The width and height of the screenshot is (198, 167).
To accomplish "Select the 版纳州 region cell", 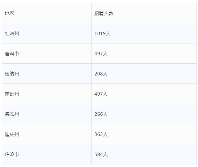I will [x=12, y=74].
